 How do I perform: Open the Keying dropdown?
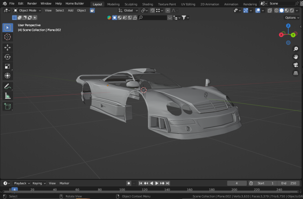39,183
